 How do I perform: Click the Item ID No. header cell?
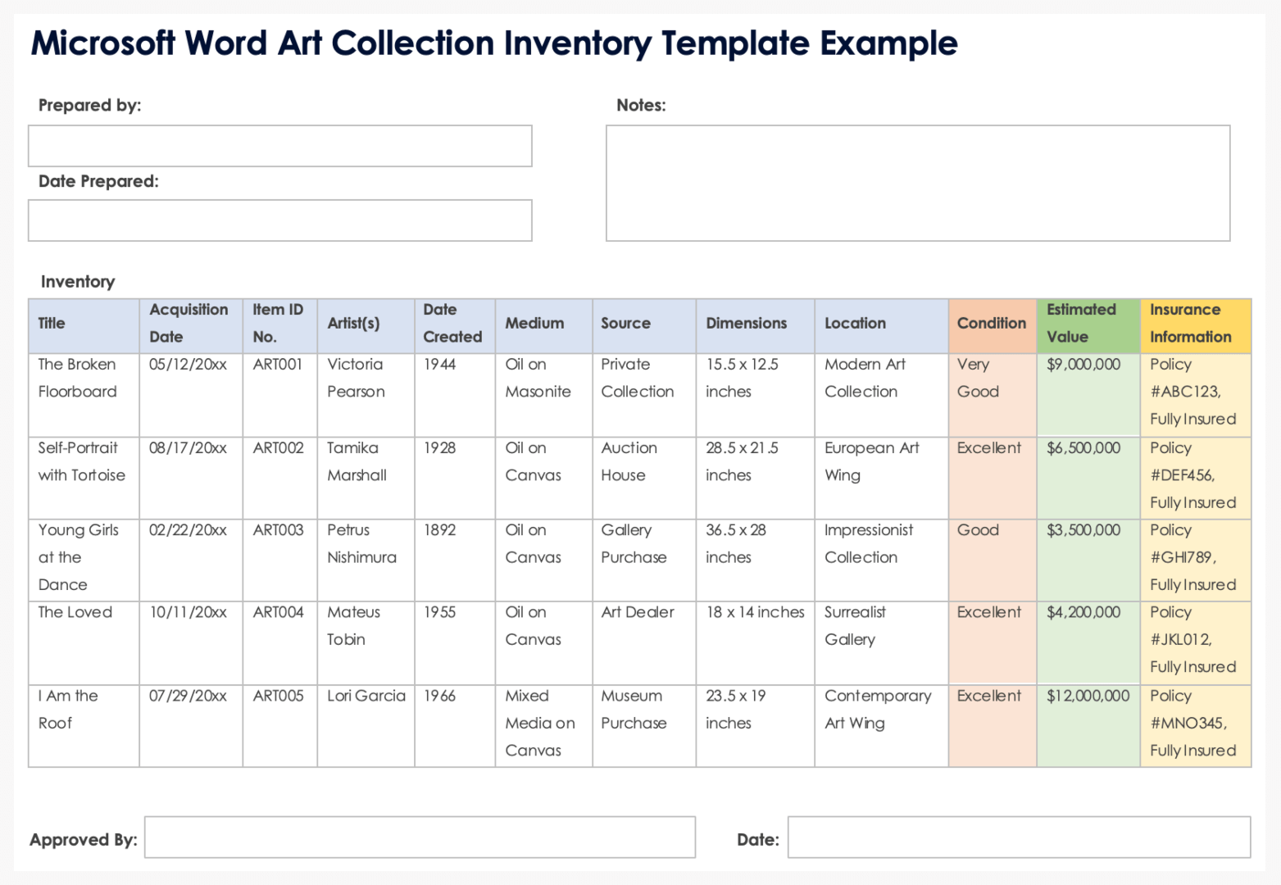[x=279, y=324]
